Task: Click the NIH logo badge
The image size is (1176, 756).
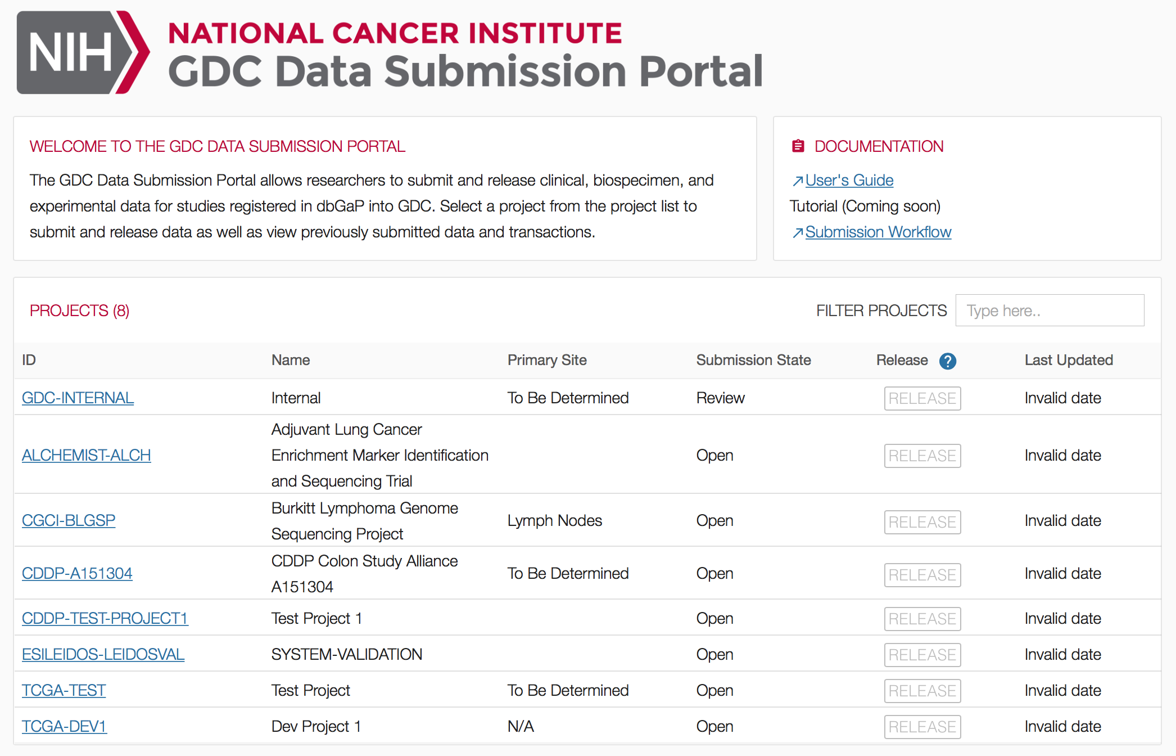Action: tap(83, 52)
